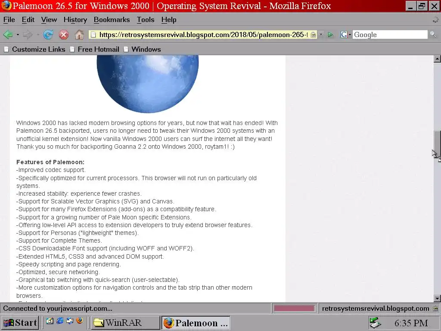Click the vertical scrollbar up arrow
The width and height of the screenshot is (441, 331).
[x=437, y=59]
